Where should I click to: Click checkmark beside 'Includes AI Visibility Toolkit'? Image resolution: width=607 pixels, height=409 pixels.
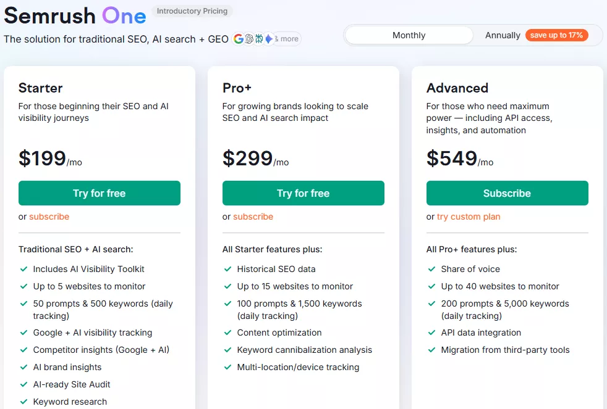click(x=23, y=269)
